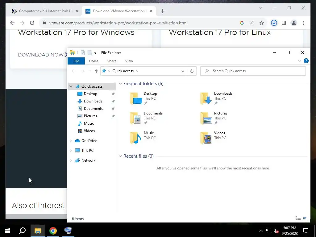Open the address bar history dropdown
This screenshot has height=237, width=316.
183,71
